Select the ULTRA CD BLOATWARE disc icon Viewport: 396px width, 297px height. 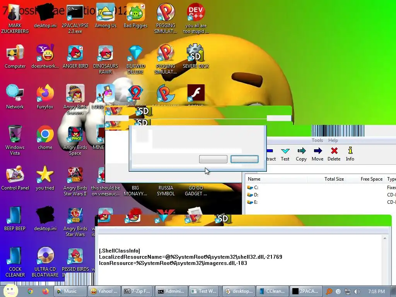(45, 263)
